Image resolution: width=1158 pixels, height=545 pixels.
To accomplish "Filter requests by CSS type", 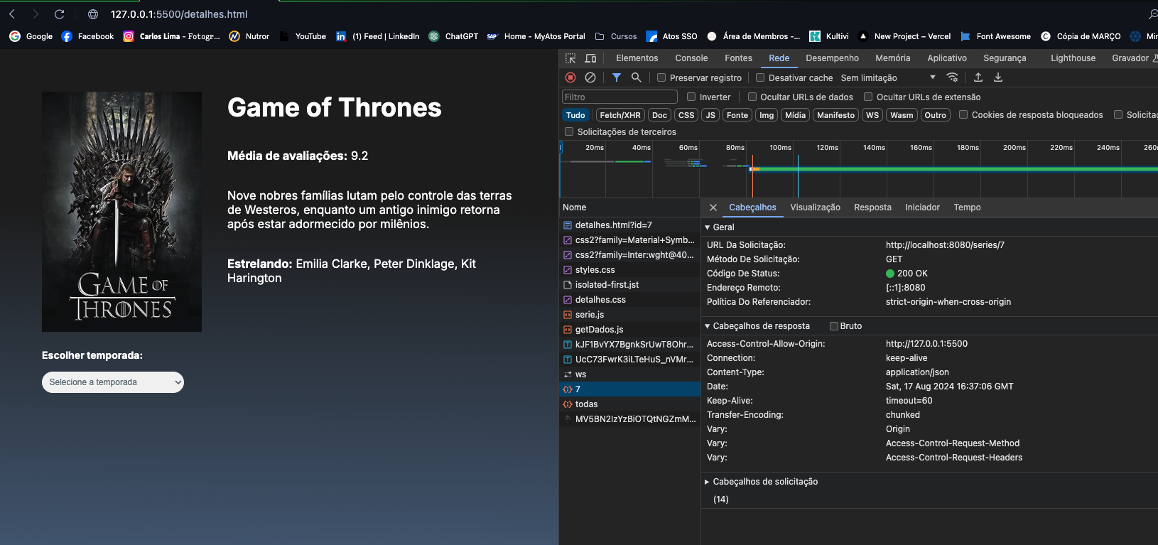I will (686, 115).
